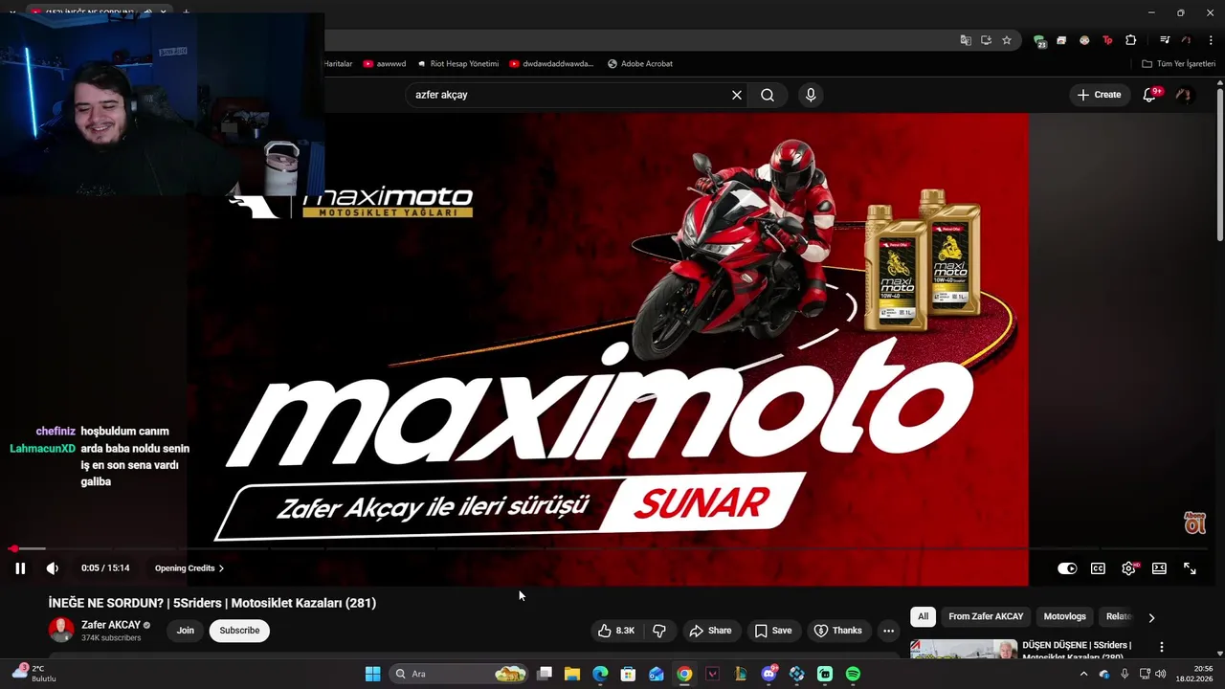Bookmark this page with the star

1007,40
